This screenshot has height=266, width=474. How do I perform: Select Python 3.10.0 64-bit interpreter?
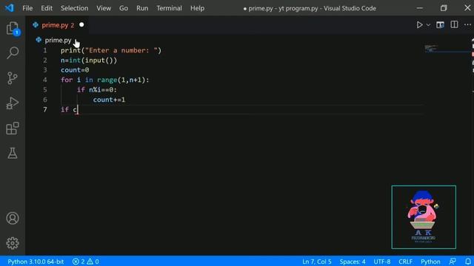(36, 262)
